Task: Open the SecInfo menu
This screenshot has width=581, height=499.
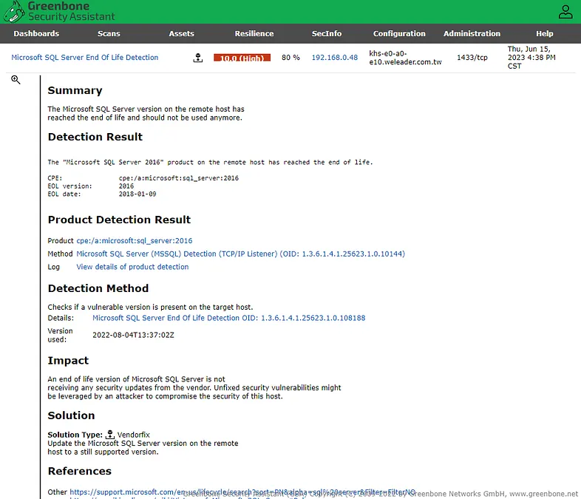Action: (327, 34)
